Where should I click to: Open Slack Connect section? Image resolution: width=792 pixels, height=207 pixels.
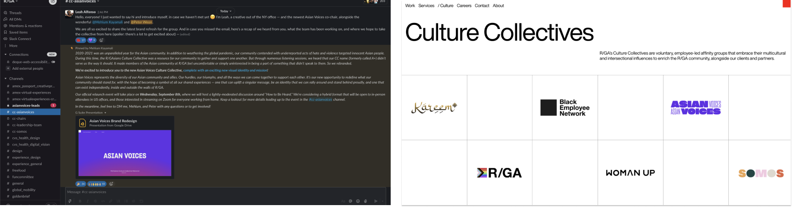pos(20,39)
